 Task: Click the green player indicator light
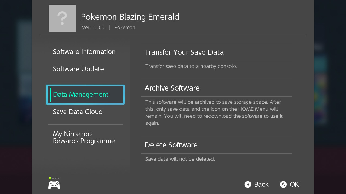pyautogui.click(x=50, y=178)
